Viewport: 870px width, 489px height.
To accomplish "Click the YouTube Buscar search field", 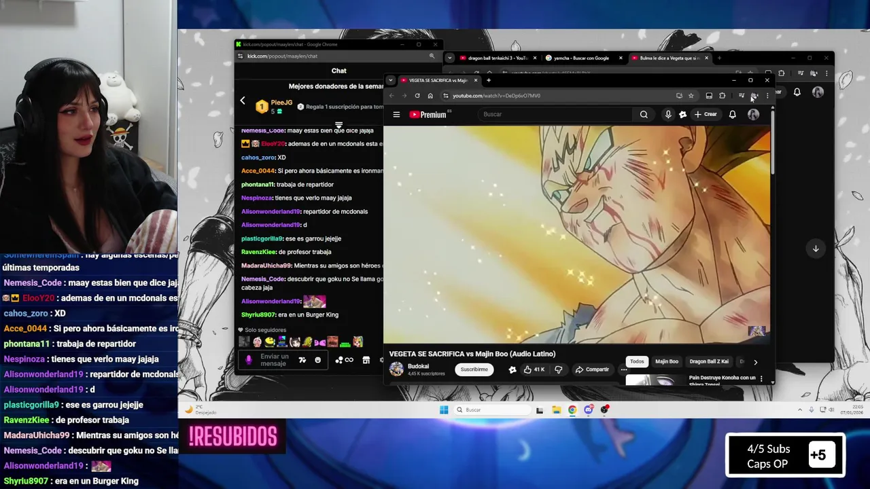I will pos(555,114).
